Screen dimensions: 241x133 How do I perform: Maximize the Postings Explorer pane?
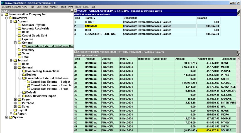tap(238, 52)
